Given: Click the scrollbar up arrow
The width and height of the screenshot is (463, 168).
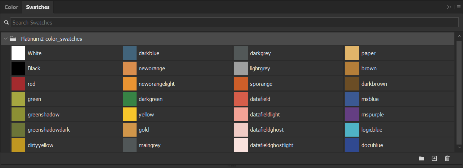Looking at the screenshot, I should pos(459,36).
